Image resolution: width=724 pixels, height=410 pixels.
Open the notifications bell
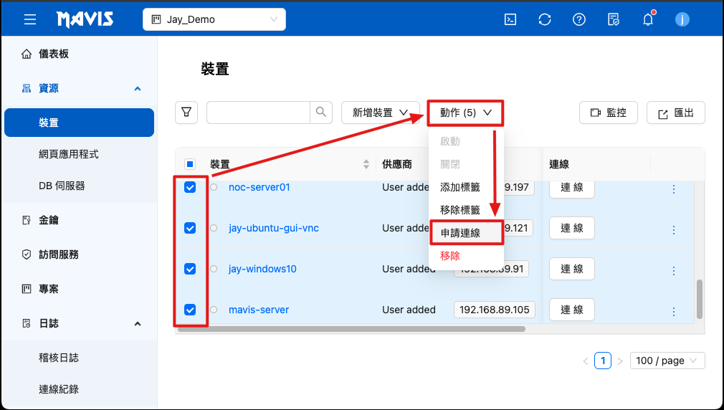[648, 20]
